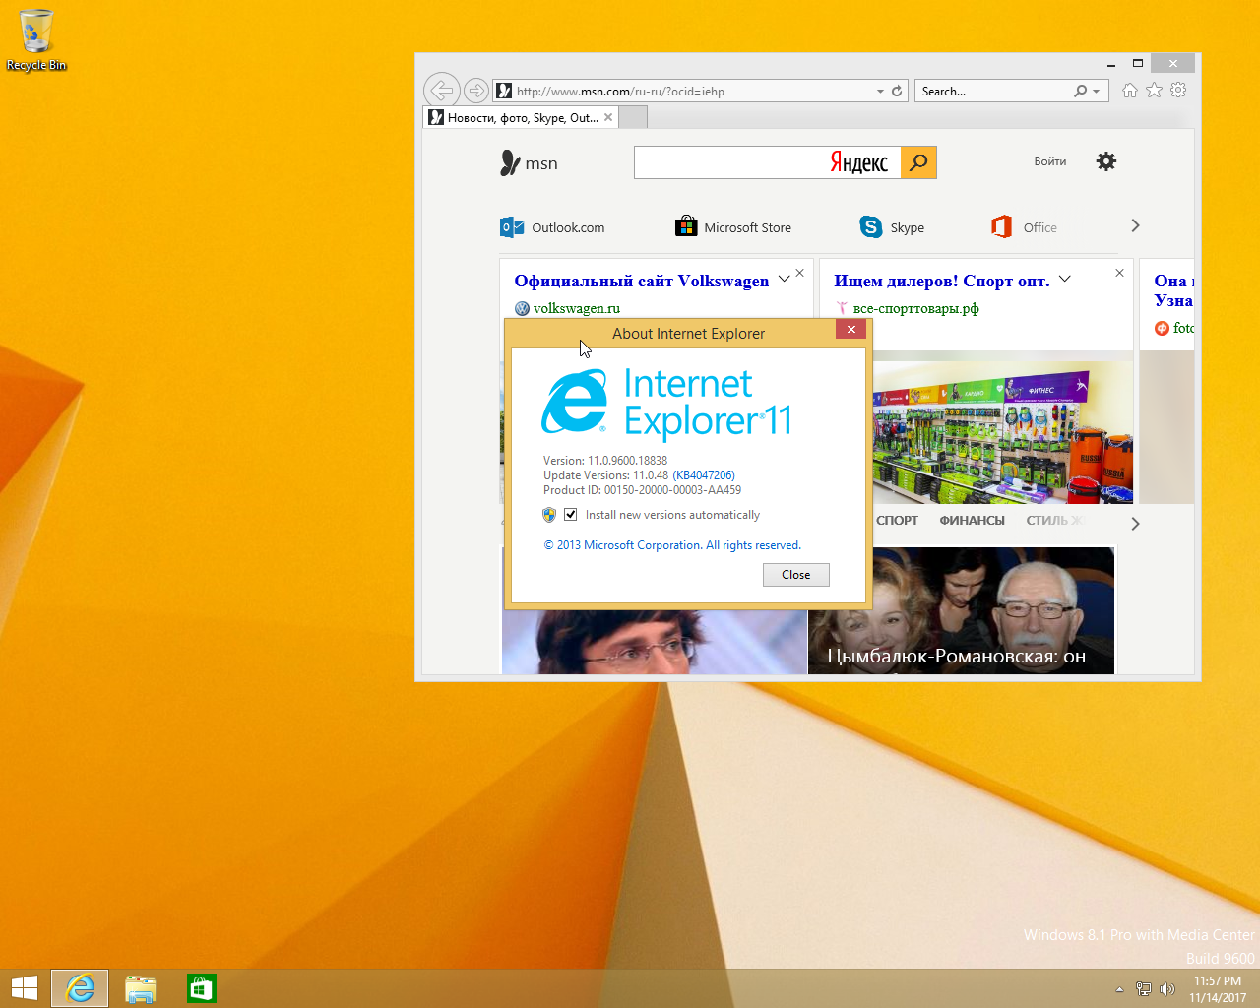This screenshot has width=1260, height=1008.
Task: Open the KB4047206 update link
Action: coord(704,475)
